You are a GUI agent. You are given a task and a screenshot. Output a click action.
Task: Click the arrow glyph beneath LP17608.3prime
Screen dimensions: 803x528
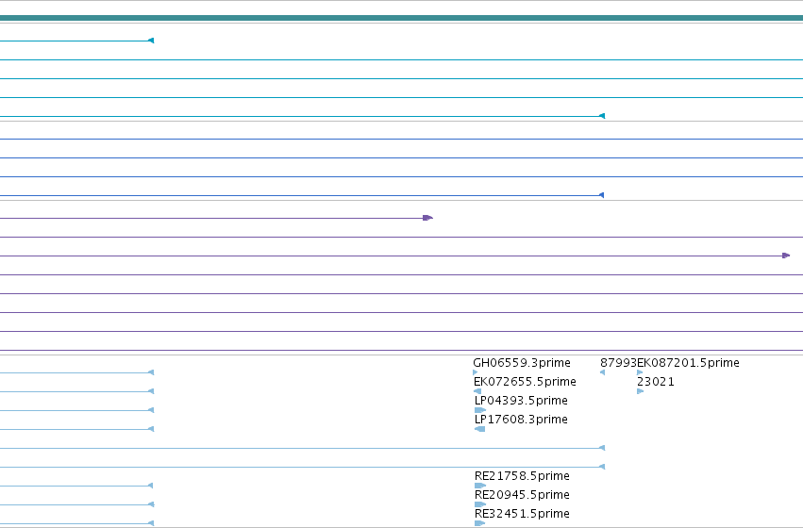click(x=480, y=429)
